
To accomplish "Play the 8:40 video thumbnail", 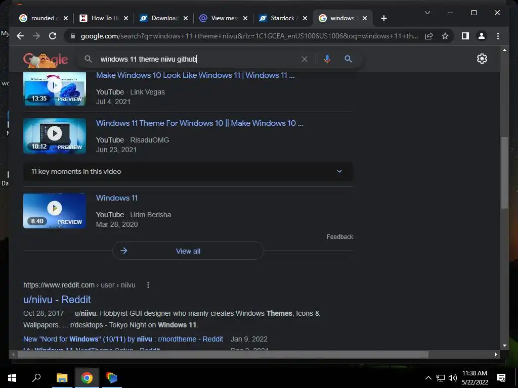I will coord(55,211).
